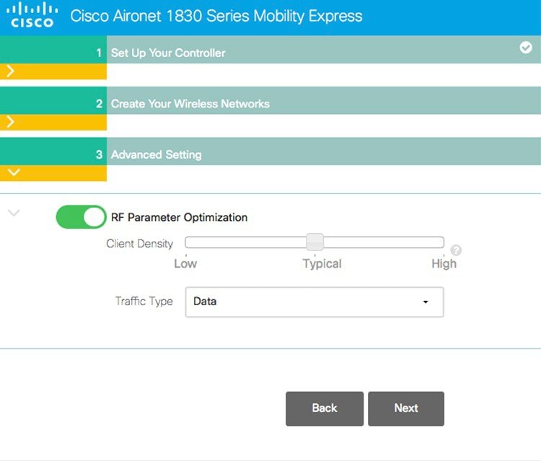Open the Traffic Type dropdown
Image resolution: width=541 pixels, height=461 pixels.
point(314,302)
